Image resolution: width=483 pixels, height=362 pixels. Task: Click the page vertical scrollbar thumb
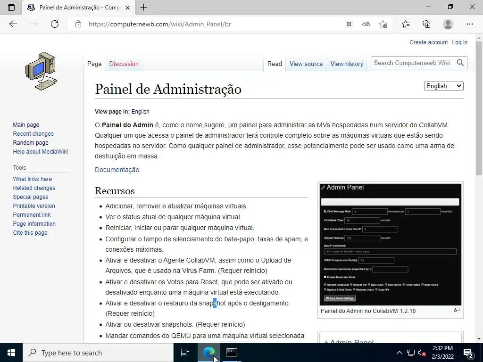pyautogui.click(x=479, y=108)
